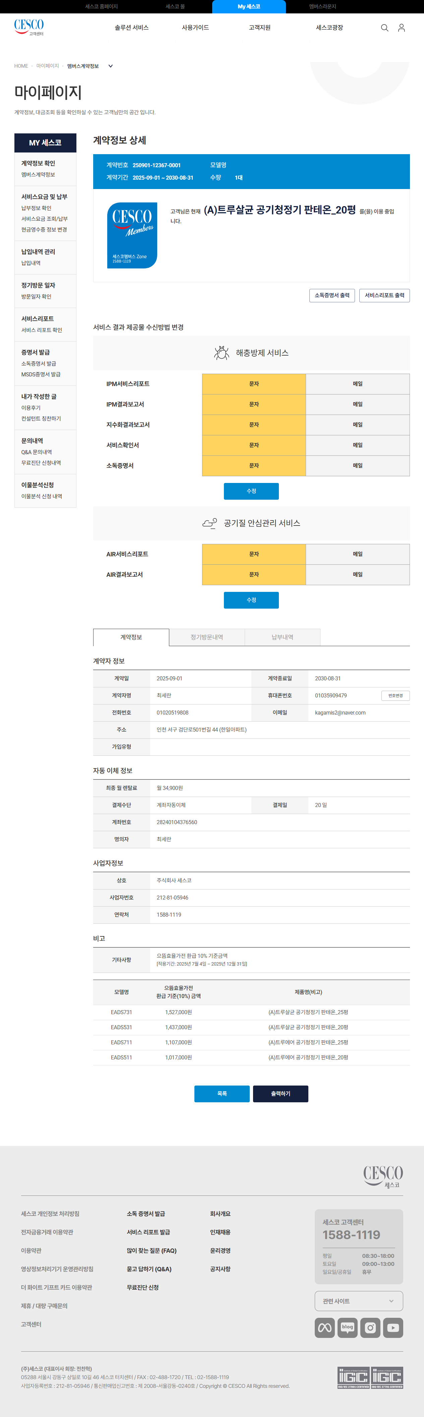Image resolution: width=424 pixels, height=1417 pixels.
Task: Select 메일 option for 소독증명서 row
Action: tap(357, 466)
